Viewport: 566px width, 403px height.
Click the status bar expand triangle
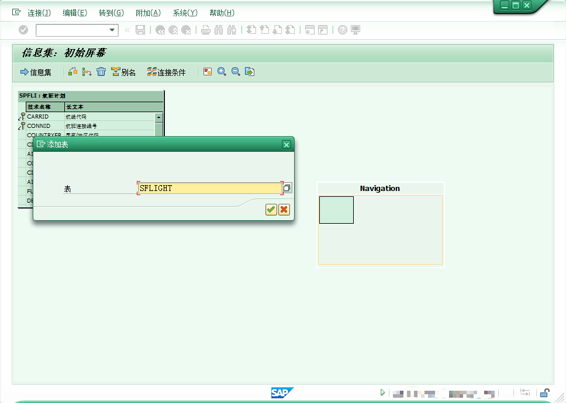(382, 392)
